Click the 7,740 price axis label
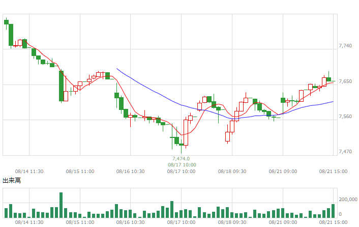The image size is (359, 227). (x=345, y=46)
